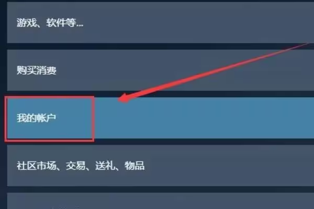Viewport: 314px width, 209px height.
Task: Select the 购买消费 help category
Action: pyautogui.click(x=161, y=70)
